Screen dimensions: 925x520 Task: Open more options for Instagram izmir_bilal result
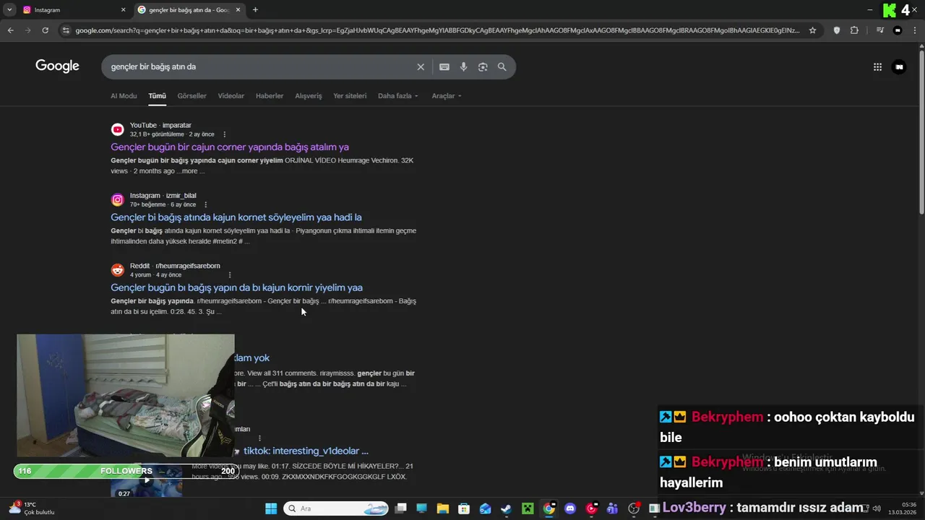[x=206, y=204]
